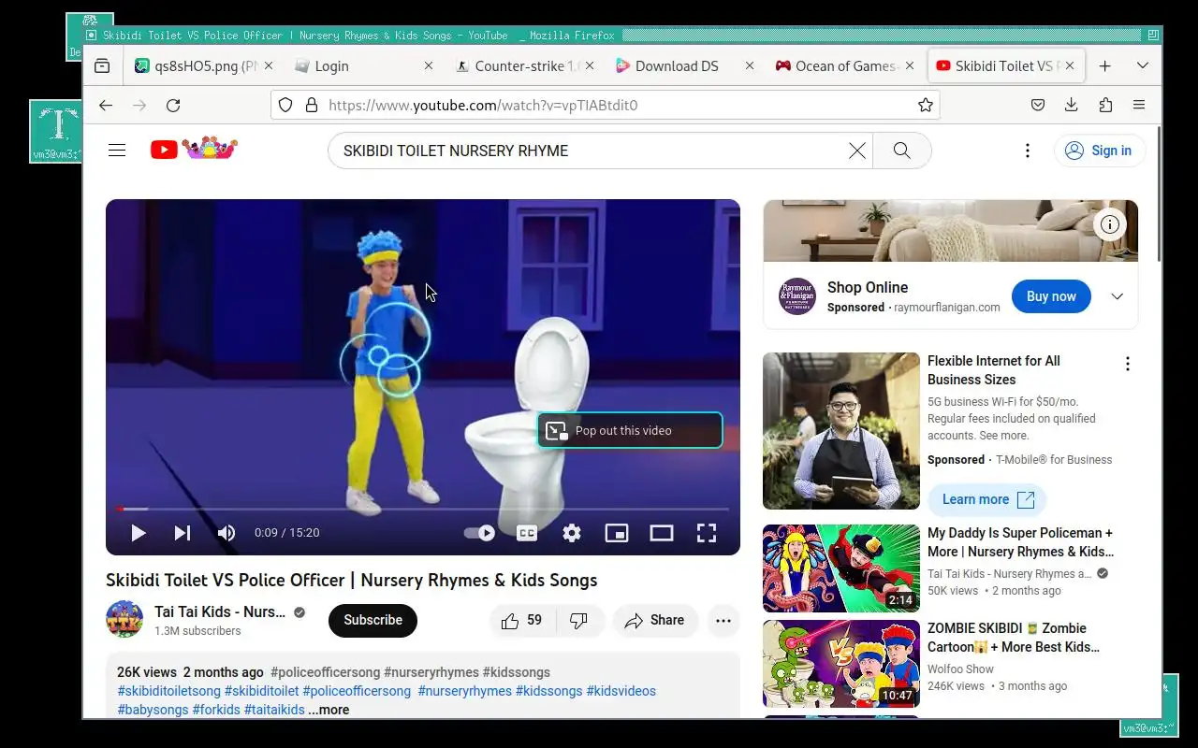Like the video

pyautogui.click(x=522, y=621)
